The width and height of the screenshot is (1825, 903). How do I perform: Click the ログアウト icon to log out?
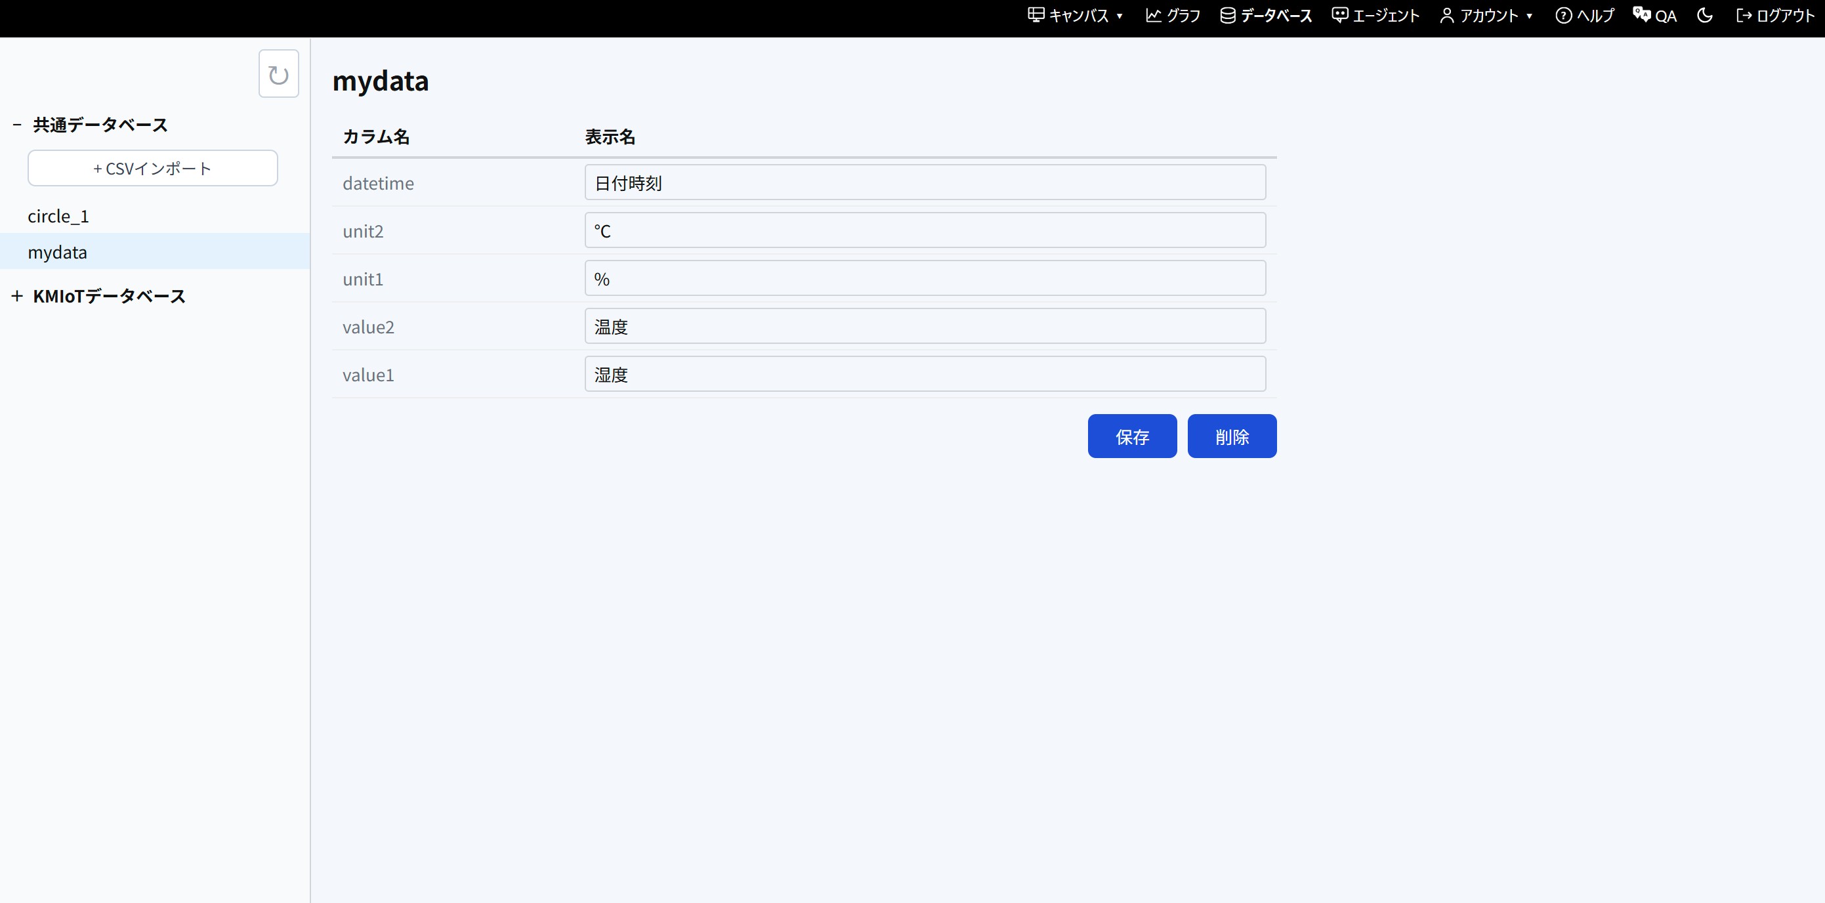click(x=1744, y=15)
